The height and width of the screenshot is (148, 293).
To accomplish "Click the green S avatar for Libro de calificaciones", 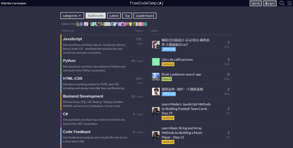I will click(156, 62).
